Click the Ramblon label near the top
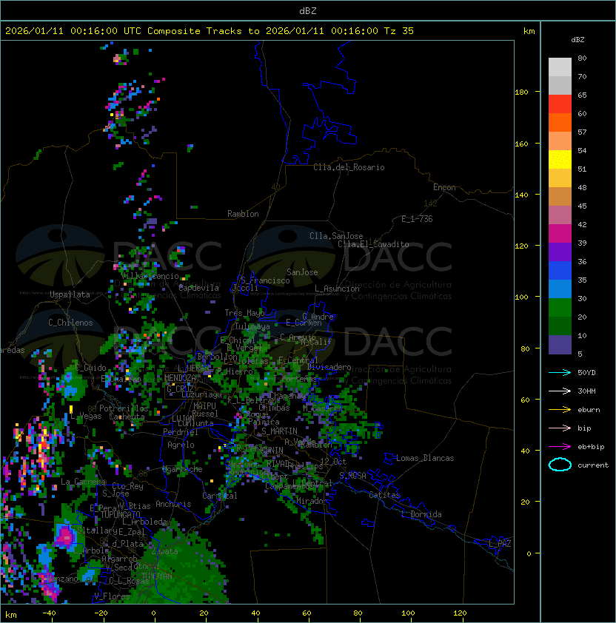Viewport: 616px width, 623px height. (x=243, y=214)
